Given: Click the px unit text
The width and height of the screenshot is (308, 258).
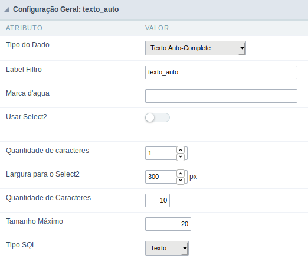Looking at the screenshot, I should 193,177.
